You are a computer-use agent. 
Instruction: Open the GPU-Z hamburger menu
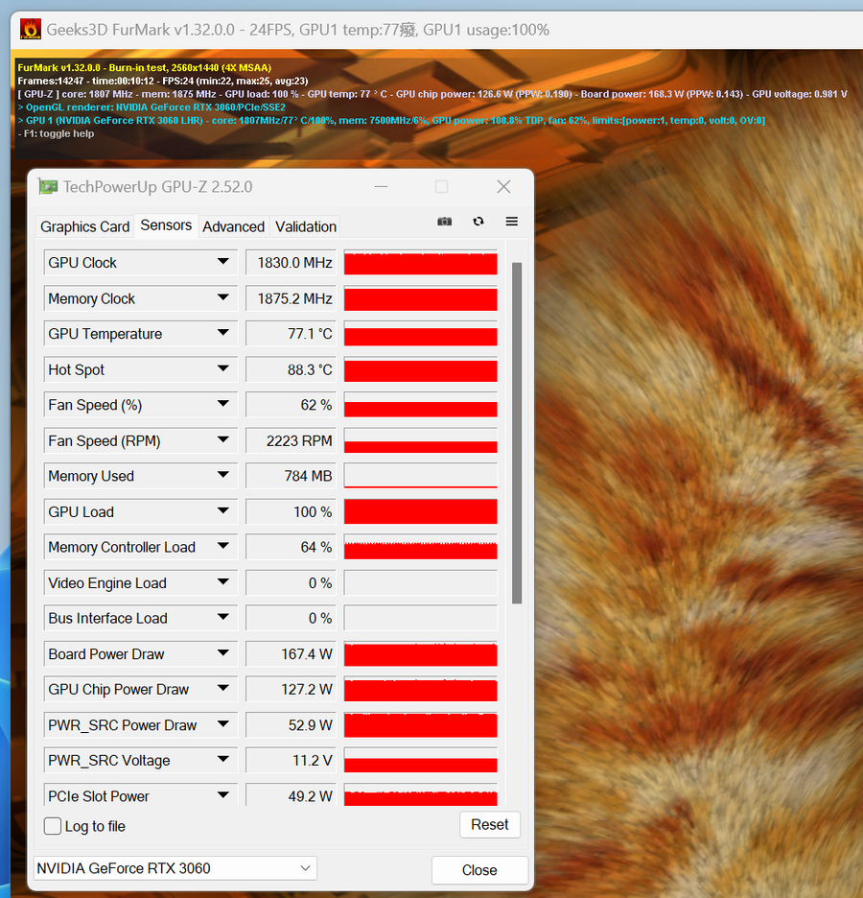(x=512, y=222)
